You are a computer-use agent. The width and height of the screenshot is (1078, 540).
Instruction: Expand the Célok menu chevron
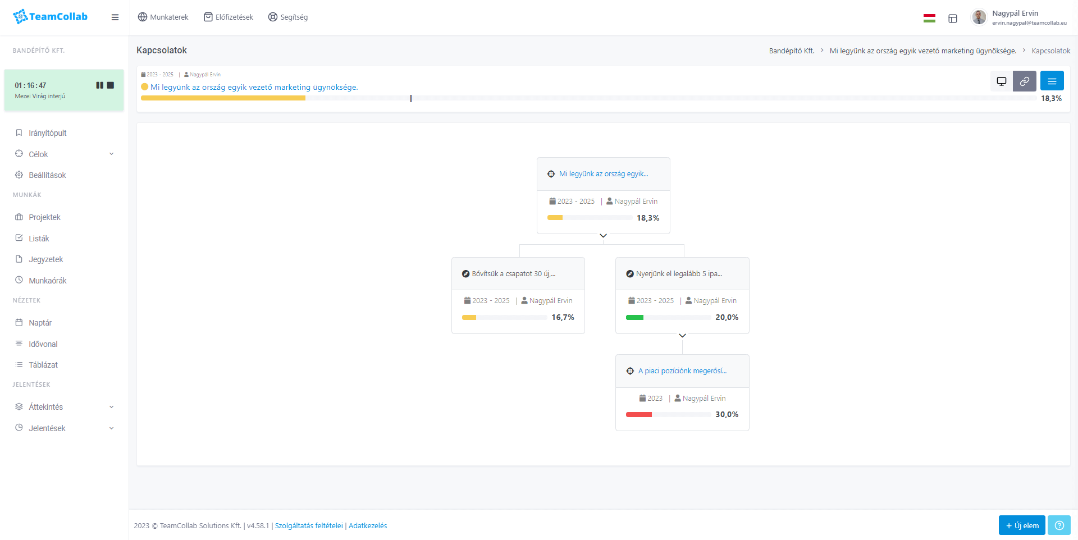[x=111, y=154]
